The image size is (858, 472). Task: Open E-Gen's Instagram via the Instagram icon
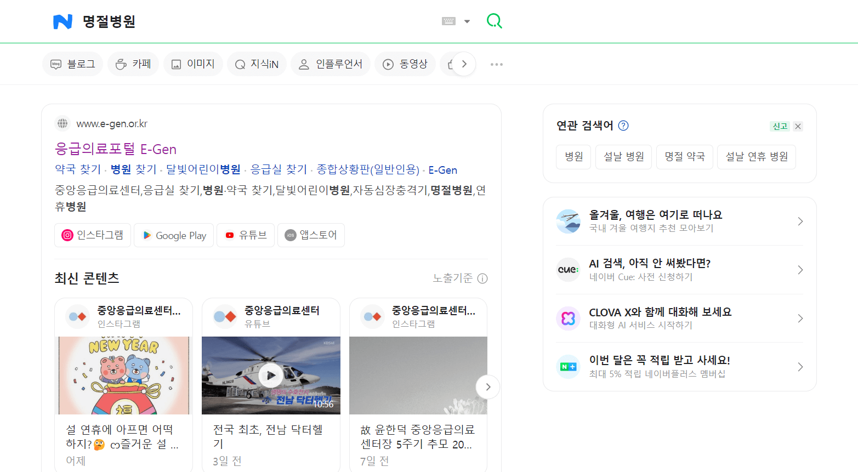pos(67,235)
